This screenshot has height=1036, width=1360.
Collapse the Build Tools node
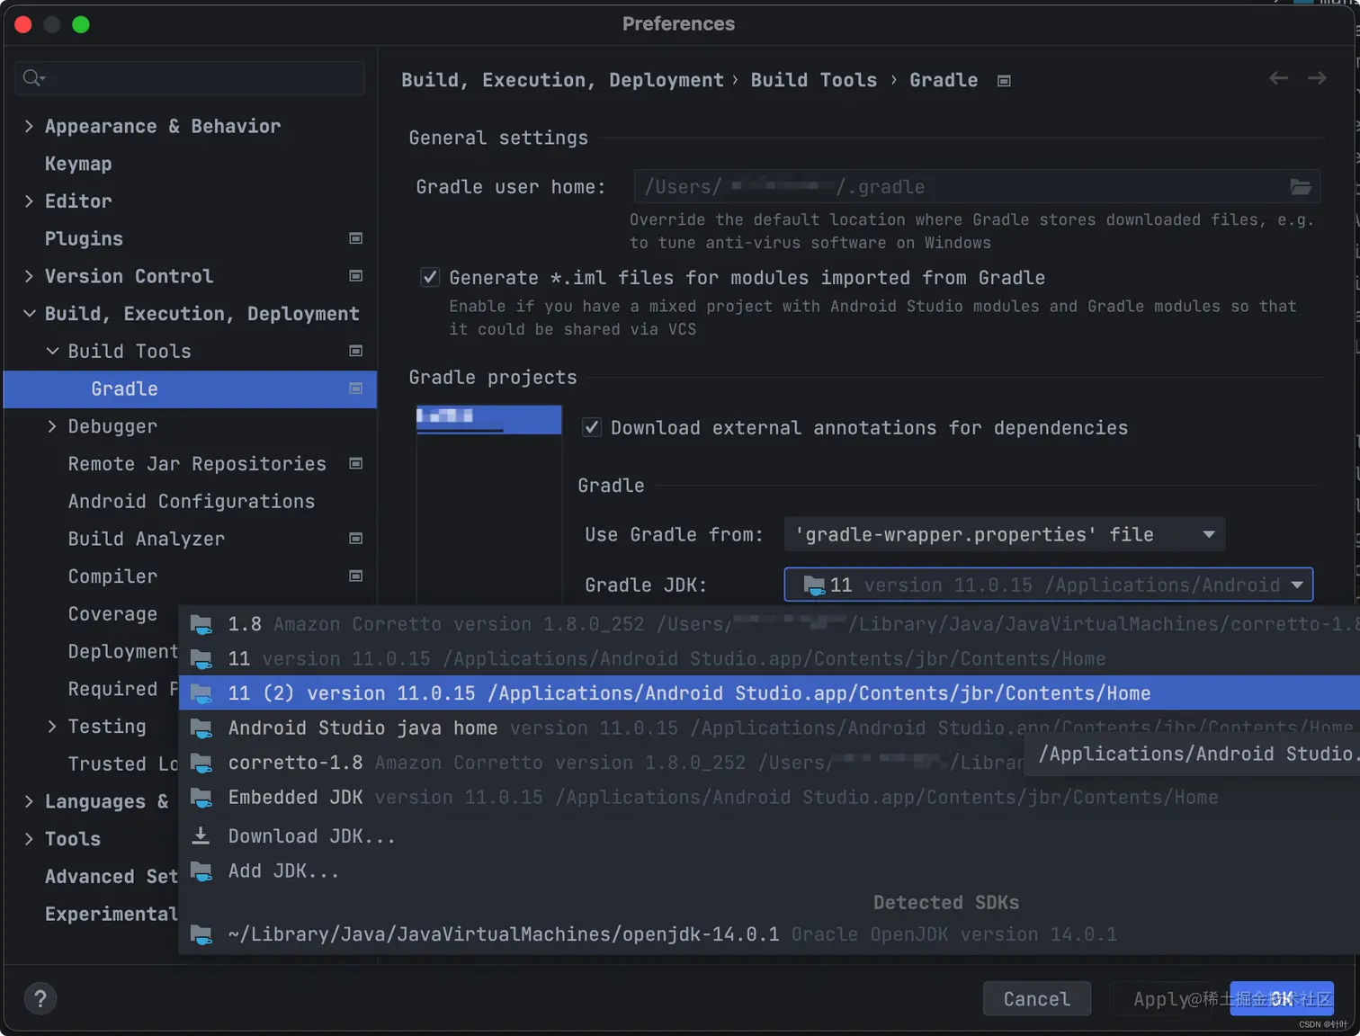(x=52, y=351)
